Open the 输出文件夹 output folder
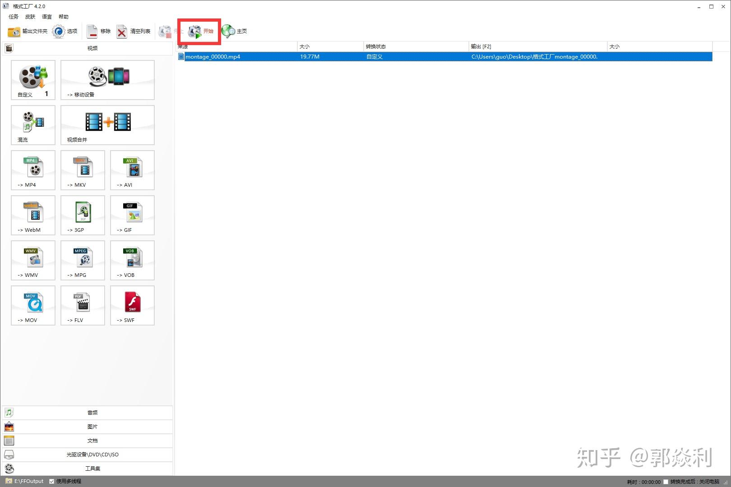The image size is (731, 487). pyautogui.click(x=28, y=31)
